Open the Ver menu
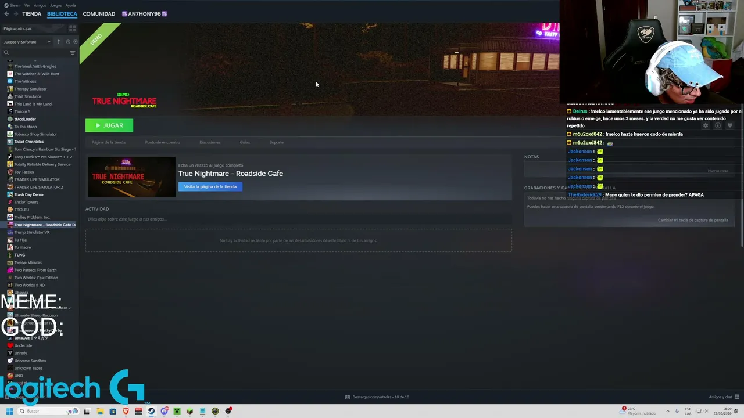Screen dimensions: 744x418 (x=27, y=5)
